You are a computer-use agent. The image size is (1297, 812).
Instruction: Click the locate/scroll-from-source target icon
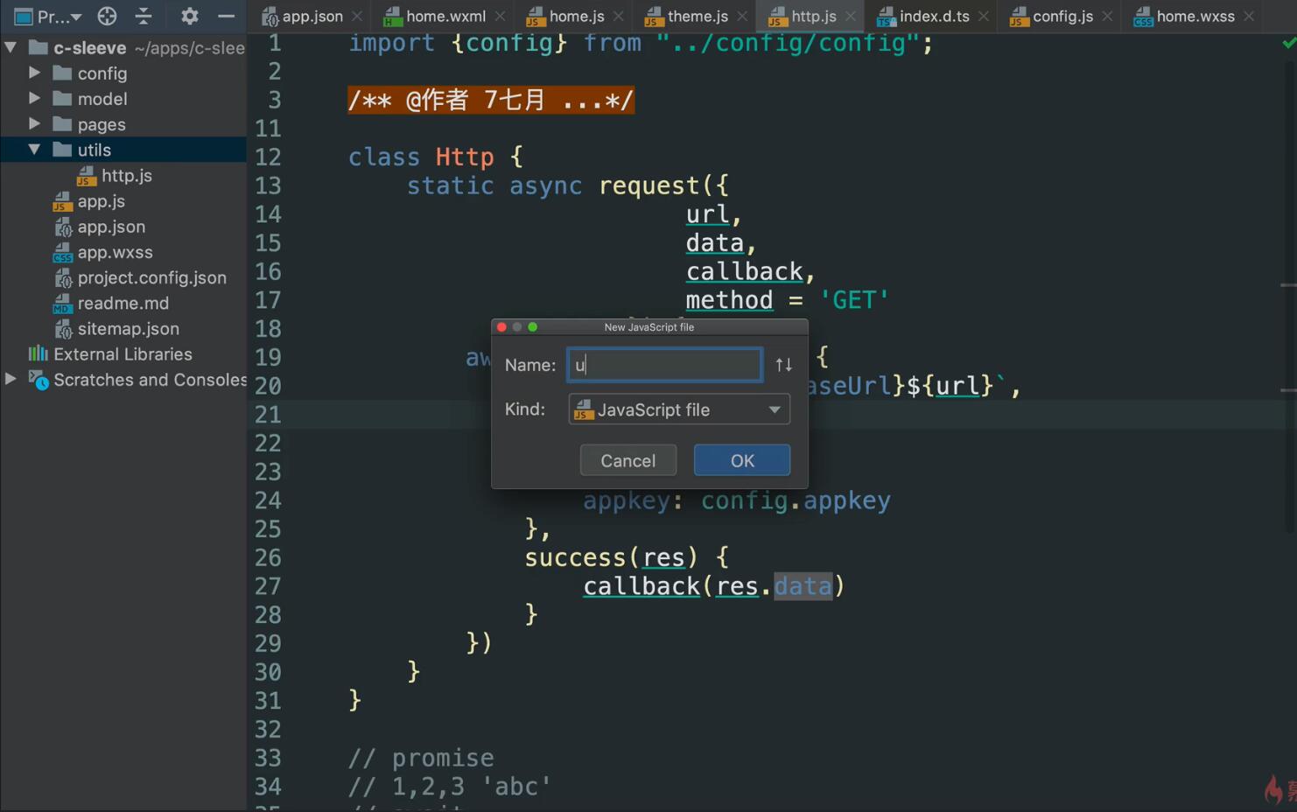tap(107, 16)
